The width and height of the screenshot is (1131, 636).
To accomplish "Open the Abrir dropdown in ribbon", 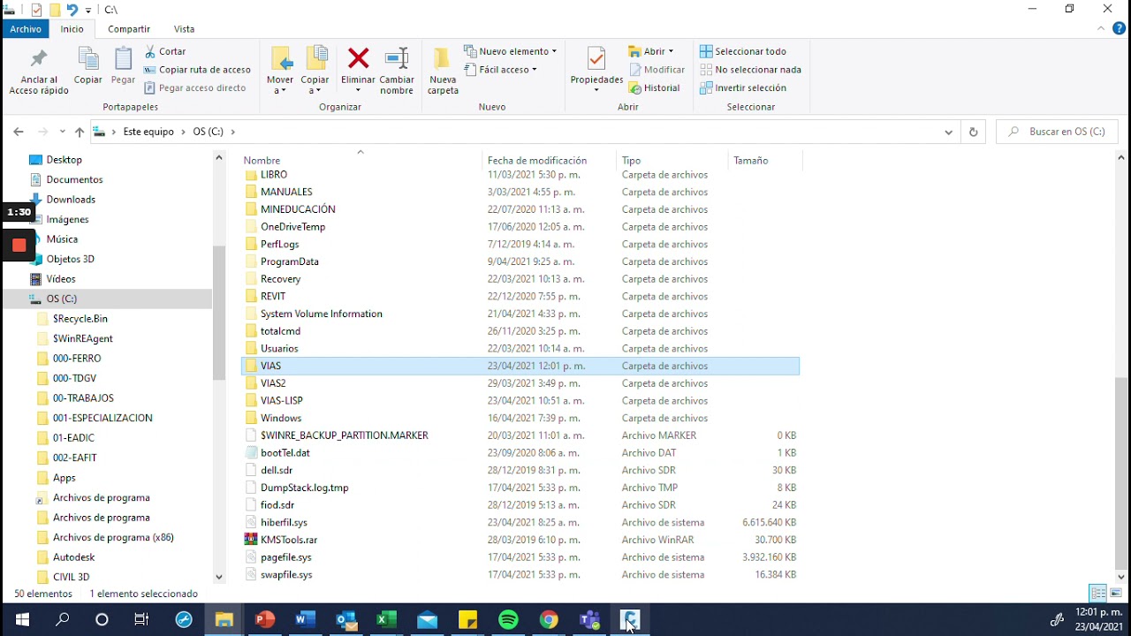I will (651, 51).
